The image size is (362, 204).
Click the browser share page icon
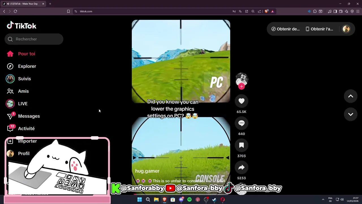point(259,11)
